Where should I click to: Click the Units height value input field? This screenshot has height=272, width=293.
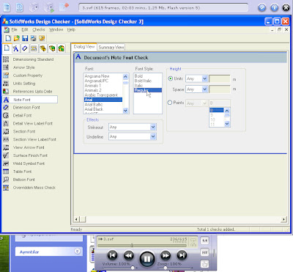[x=220, y=78]
